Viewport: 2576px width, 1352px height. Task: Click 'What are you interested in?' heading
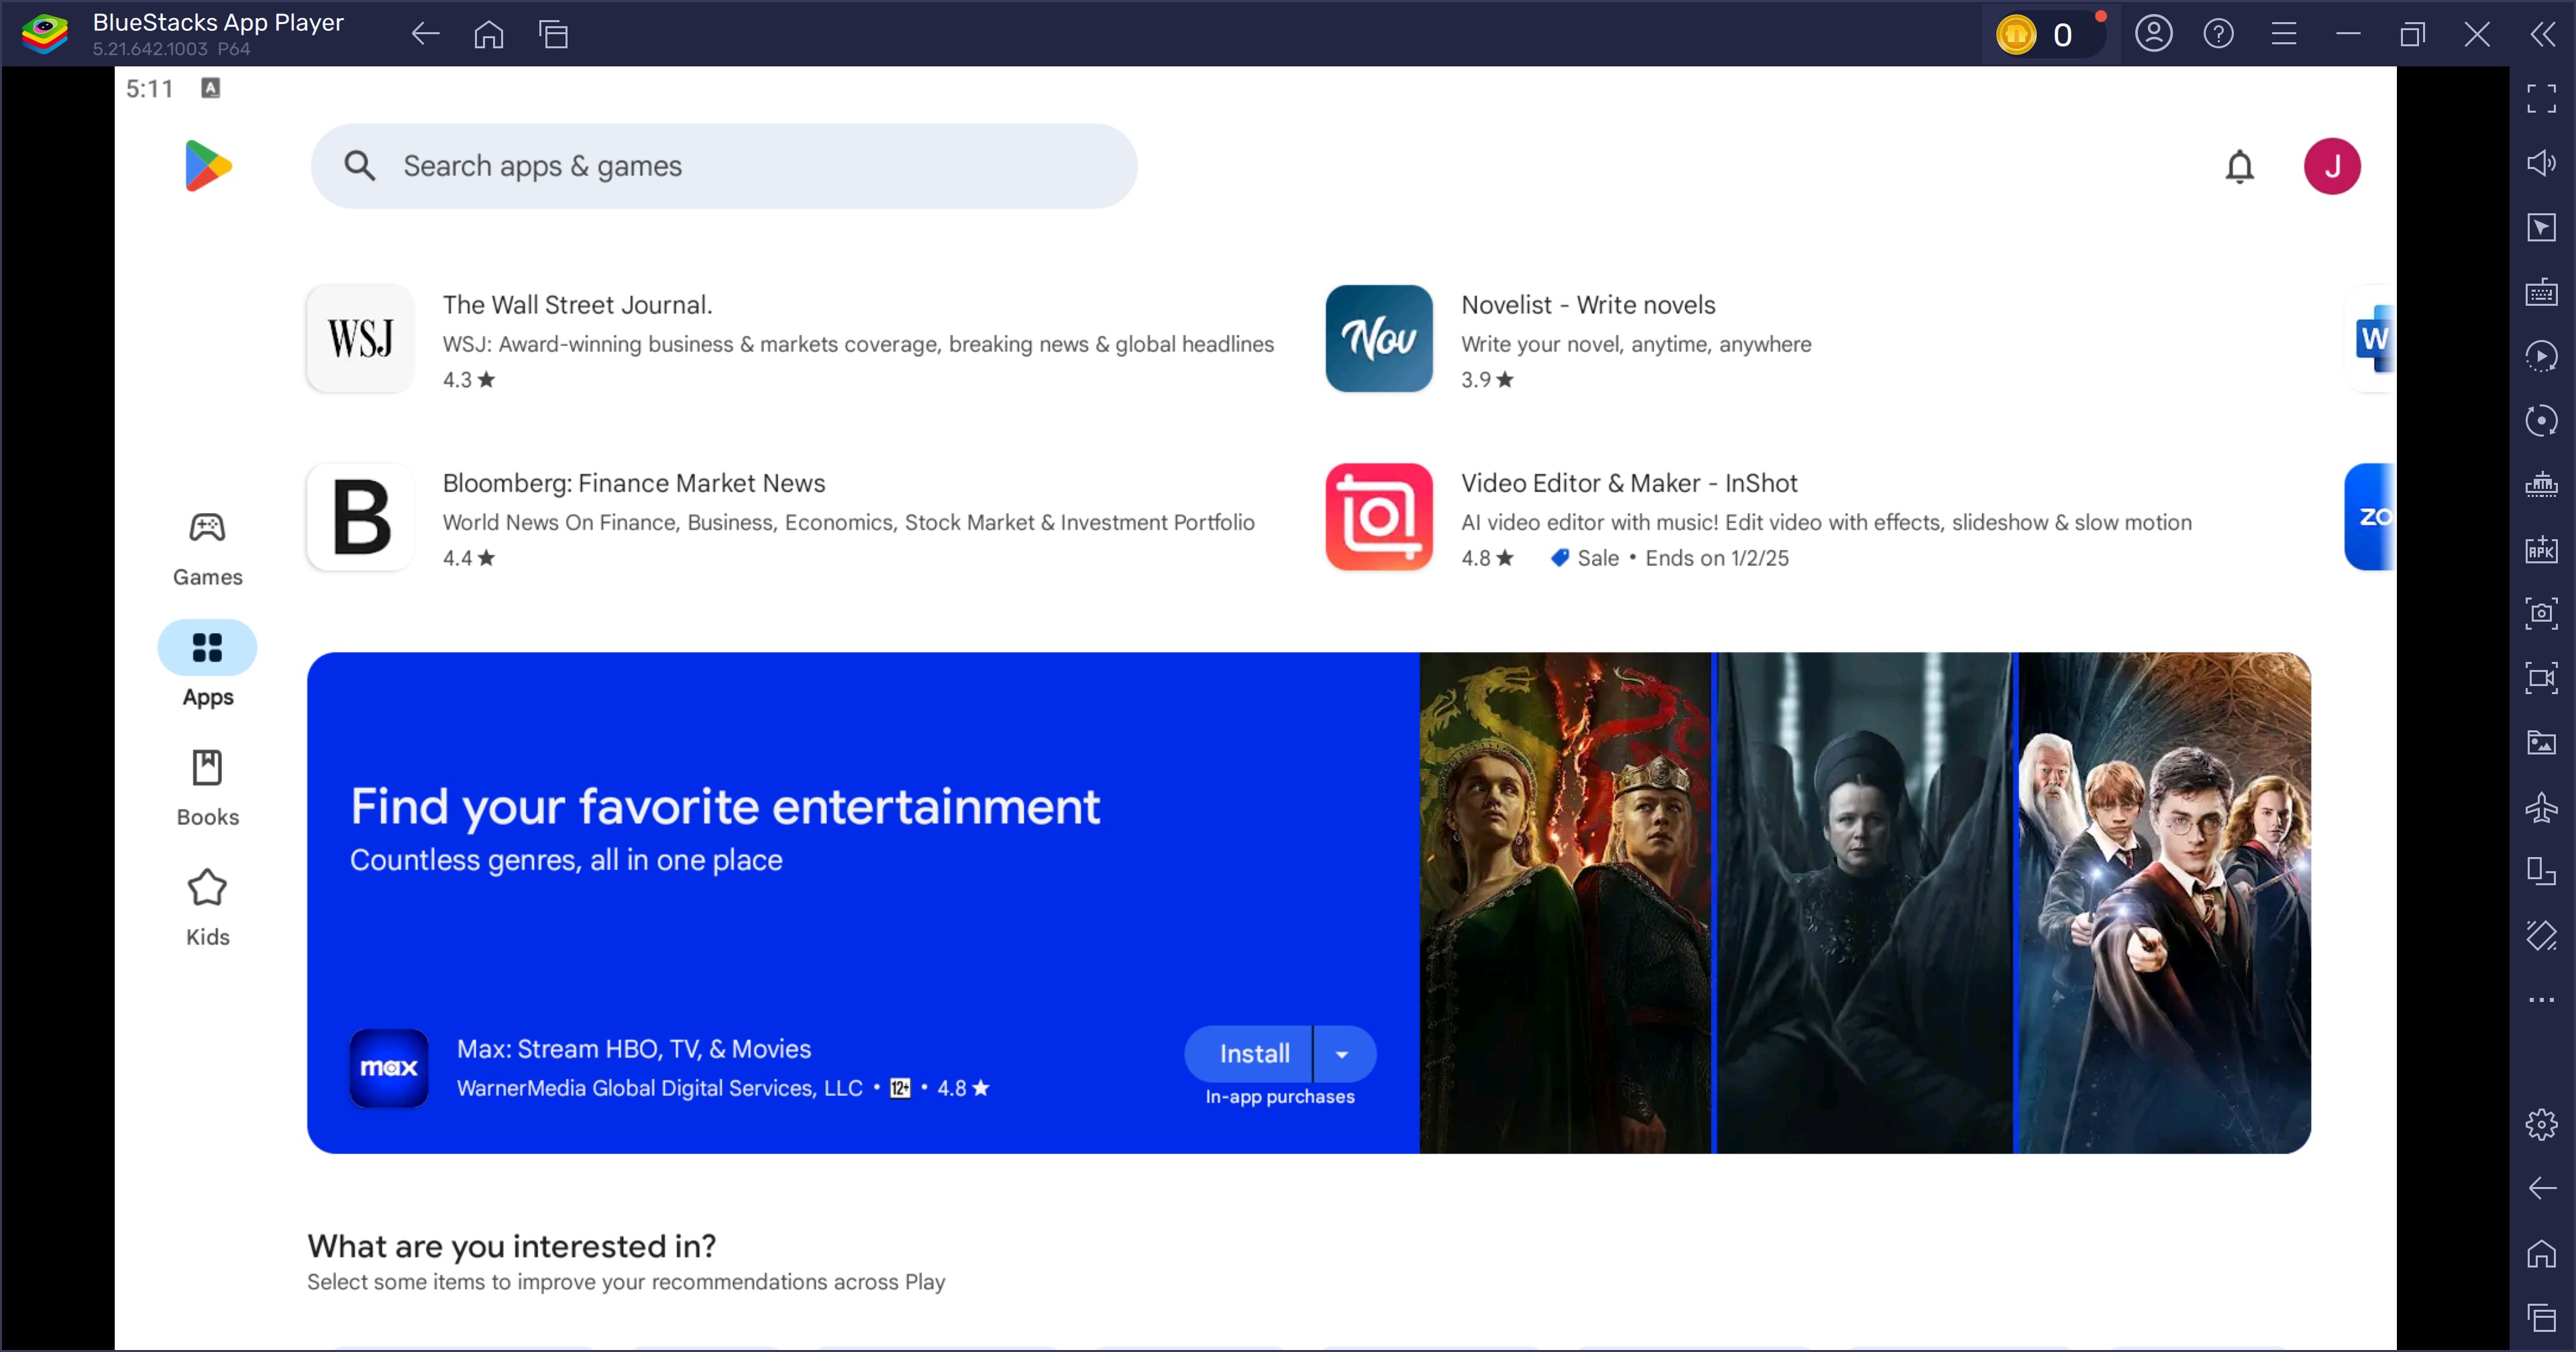coord(512,1246)
